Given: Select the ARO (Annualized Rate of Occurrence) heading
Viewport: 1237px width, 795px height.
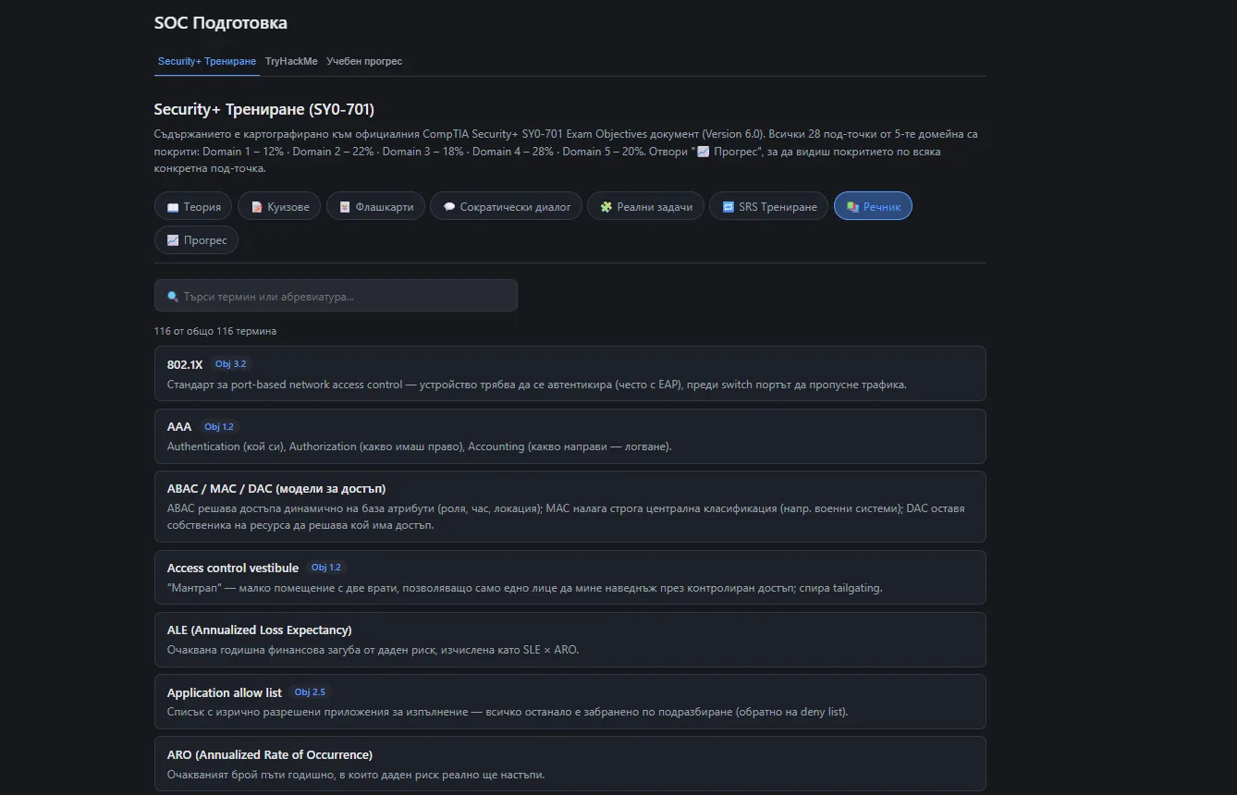Looking at the screenshot, I should click(270, 755).
